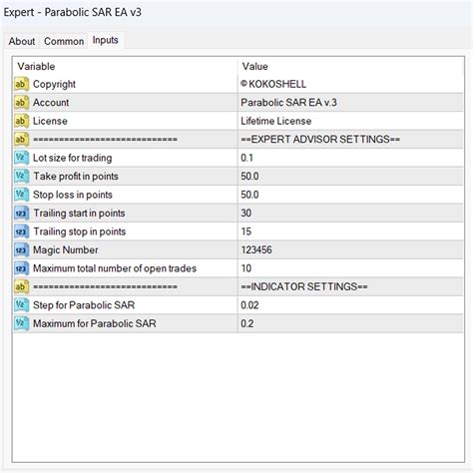Image resolution: width=473 pixels, height=473 pixels.
Task: Click the integer icon beside Trailing start in points
Action: point(21,214)
